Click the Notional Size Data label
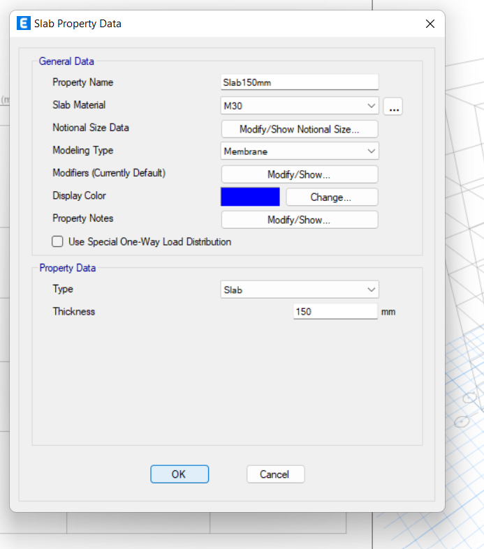The width and height of the screenshot is (484, 549). click(x=91, y=128)
